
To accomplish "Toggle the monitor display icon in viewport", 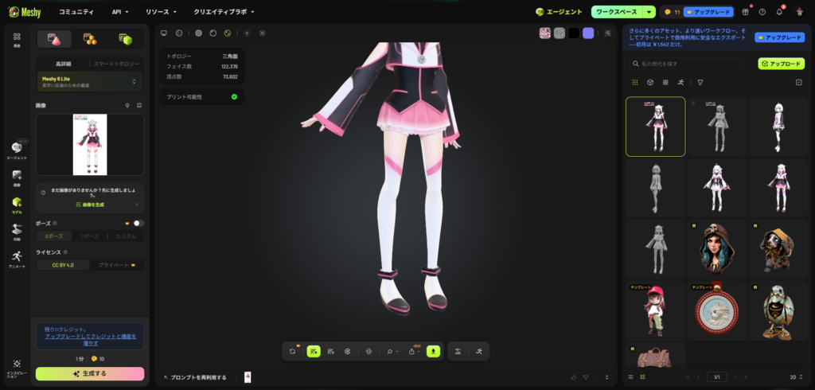I will pyautogui.click(x=164, y=33).
